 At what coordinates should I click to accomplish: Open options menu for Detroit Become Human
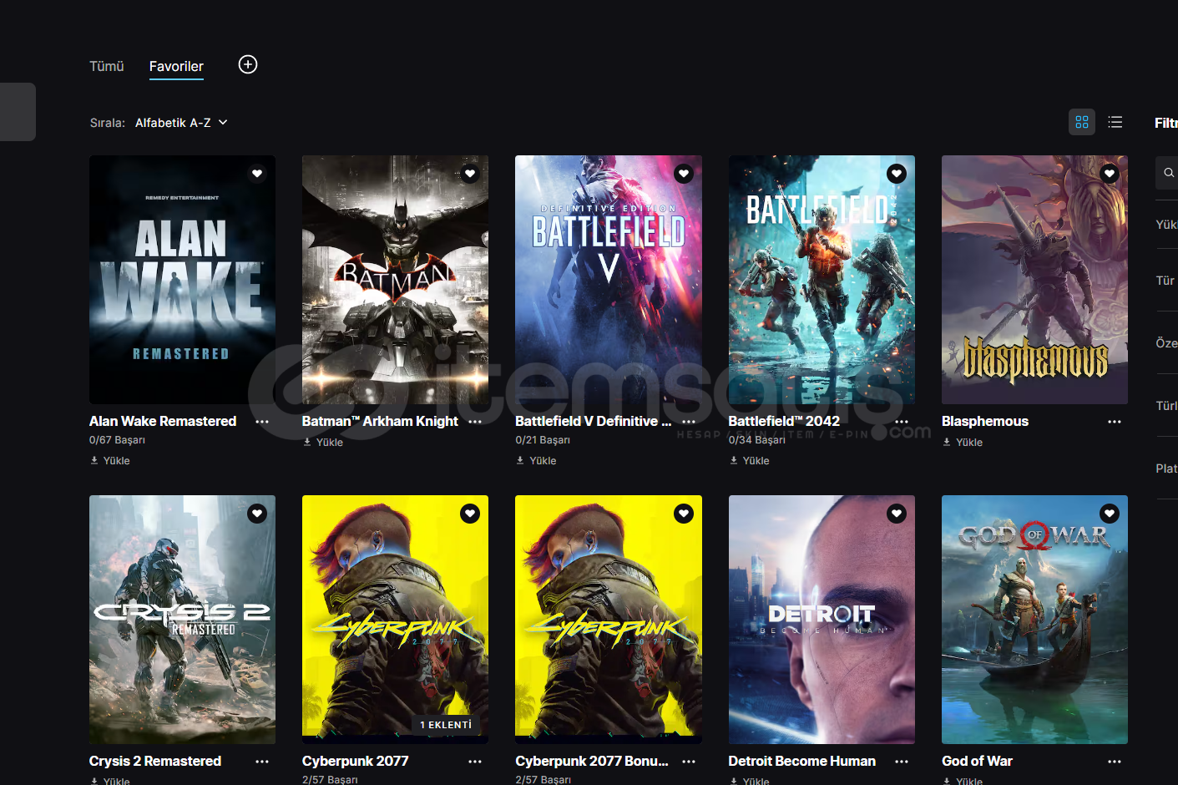click(x=902, y=762)
